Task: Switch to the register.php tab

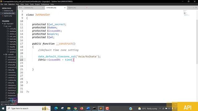Action: tap(72, 8)
